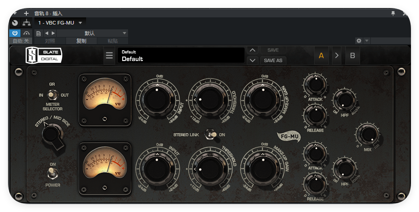This screenshot has width=419, height=212.
Task: Click the plus icon beside 音轨 8 - 插入
Action: (x=26, y=13)
